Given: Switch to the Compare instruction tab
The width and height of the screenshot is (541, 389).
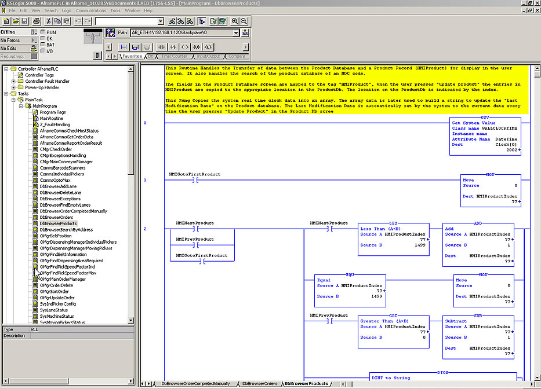Looking at the screenshot, I should [237, 56].
